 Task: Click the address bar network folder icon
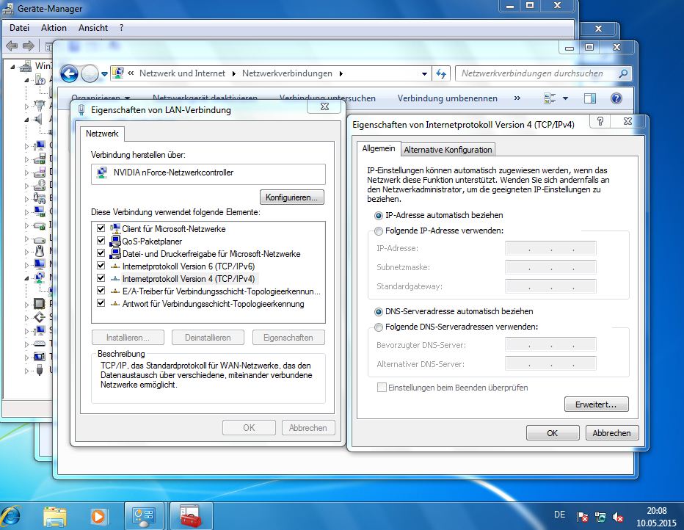point(117,73)
